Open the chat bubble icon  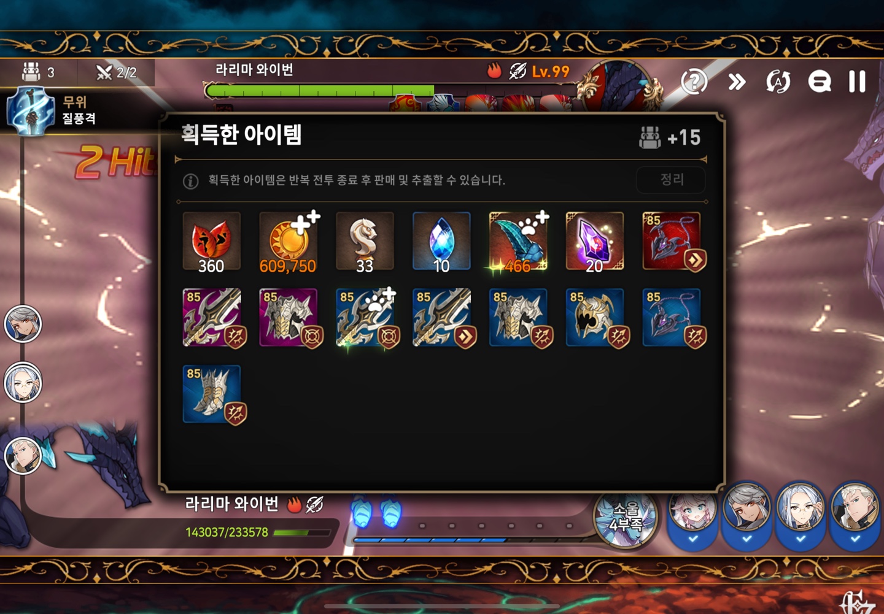819,81
